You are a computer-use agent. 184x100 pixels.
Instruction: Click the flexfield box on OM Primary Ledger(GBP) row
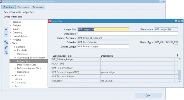(176, 72)
